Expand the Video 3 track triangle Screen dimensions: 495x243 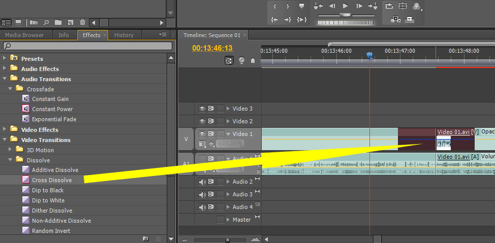pyautogui.click(x=228, y=109)
